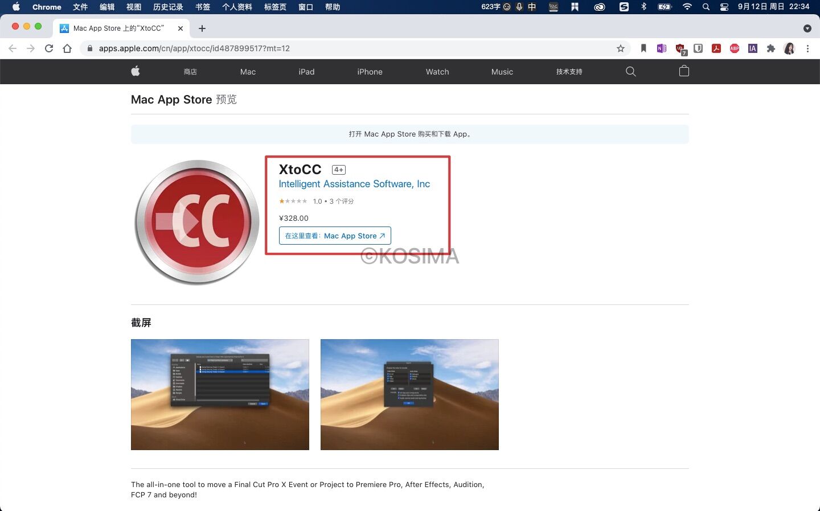Open Control Center in menu bar
This screenshot has width=820, height=511.
click(724, 7)
